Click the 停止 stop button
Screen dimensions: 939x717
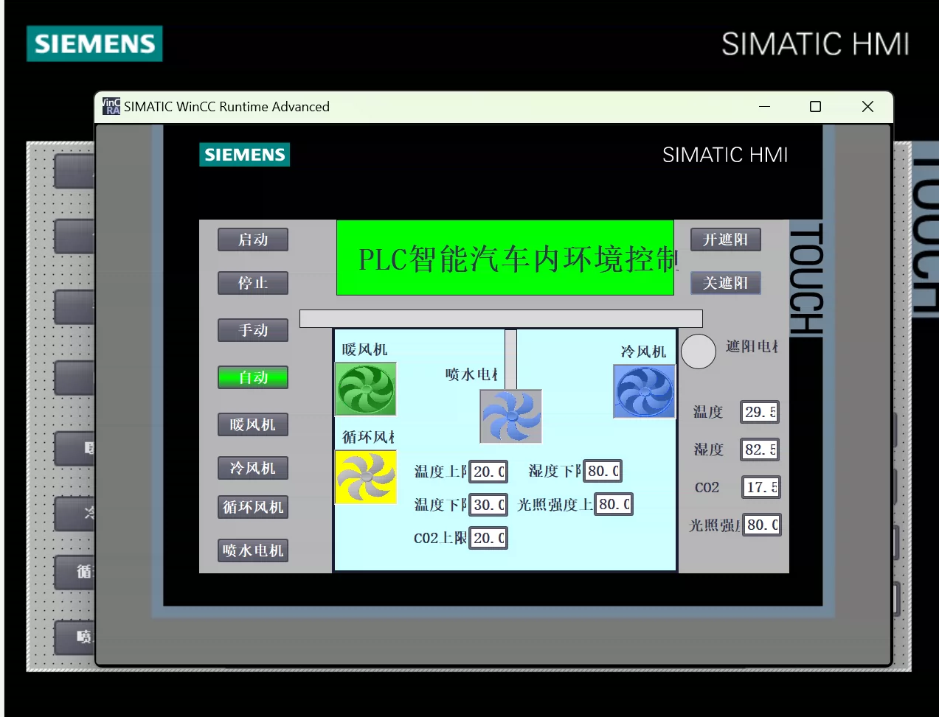coord(253,283)
